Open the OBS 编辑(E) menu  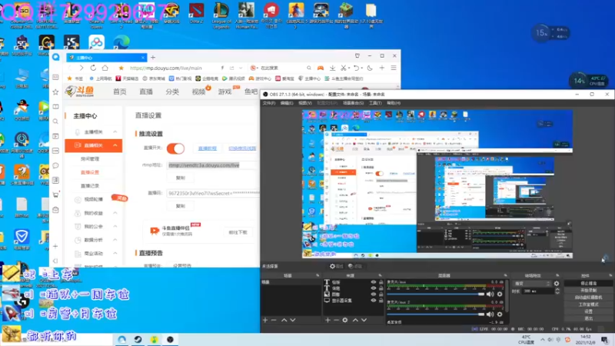point(287,103)
